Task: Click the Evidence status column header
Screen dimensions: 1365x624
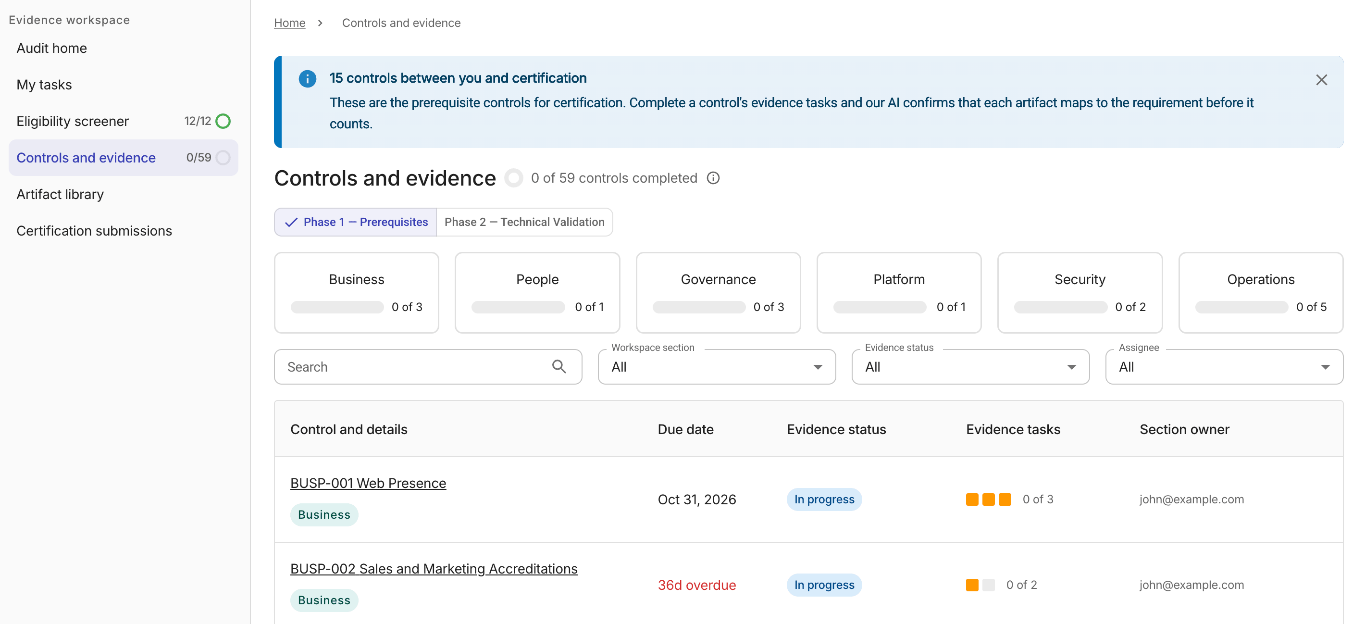Action: 836,429
